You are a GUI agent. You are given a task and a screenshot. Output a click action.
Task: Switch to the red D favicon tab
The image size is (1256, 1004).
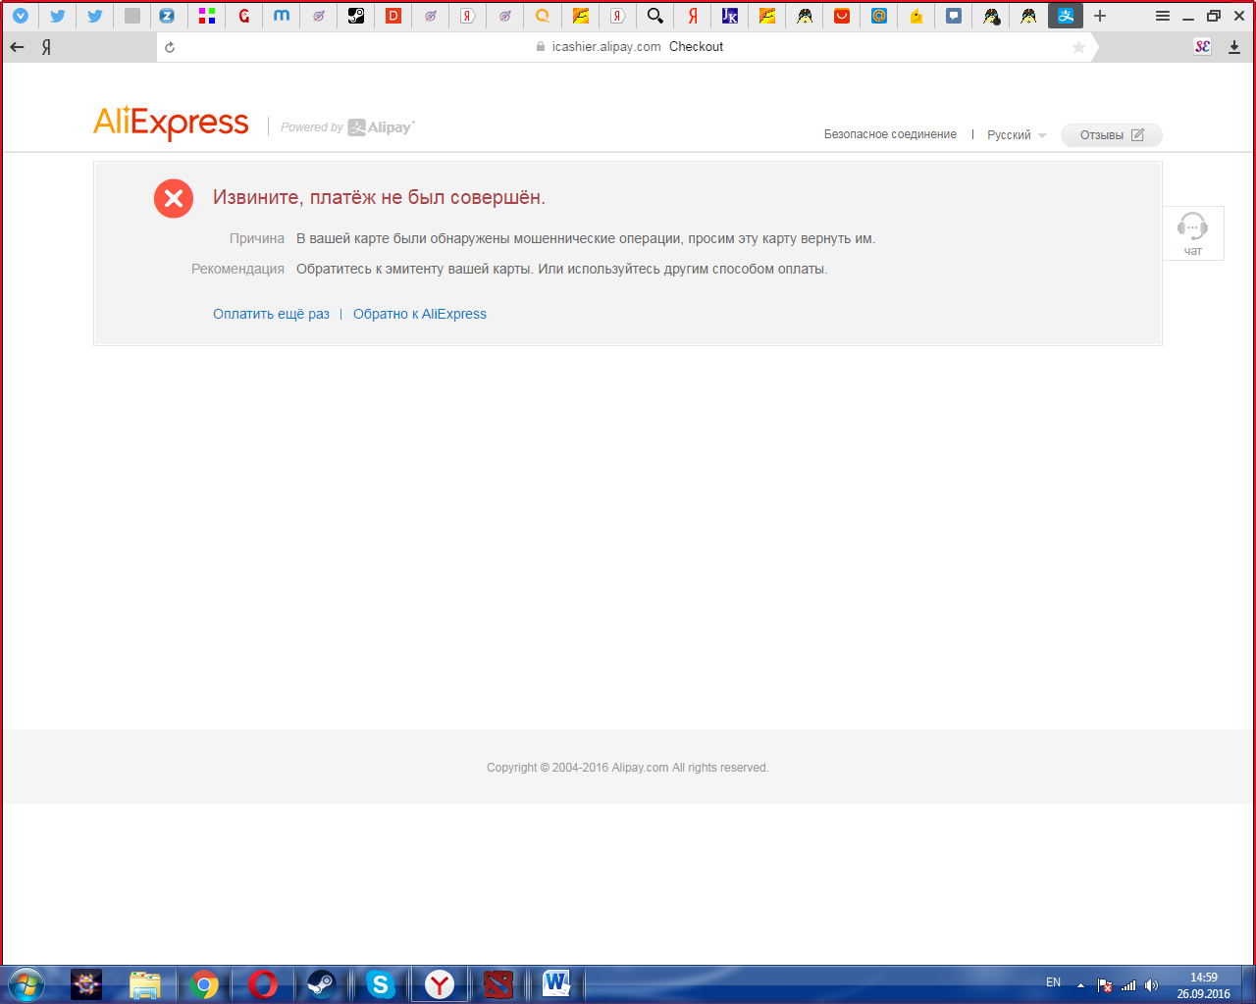pyautogui.click(x=393, y=16)
